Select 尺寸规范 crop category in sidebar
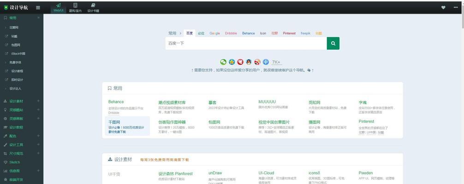Image resolution: width=464 pixels, height=184 pixels. tap(16, 153)
